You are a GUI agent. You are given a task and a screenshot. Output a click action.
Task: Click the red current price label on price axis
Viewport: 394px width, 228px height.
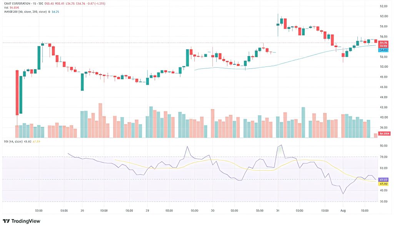pos(384,44)
